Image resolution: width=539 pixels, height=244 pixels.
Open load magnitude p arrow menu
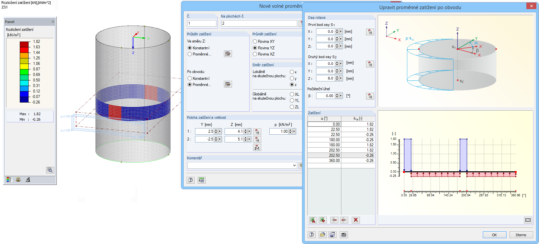click(x=294, y=131)
